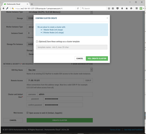Click Yes, Create Cluster button
The image size is (147, 134).
pos(97,58)
